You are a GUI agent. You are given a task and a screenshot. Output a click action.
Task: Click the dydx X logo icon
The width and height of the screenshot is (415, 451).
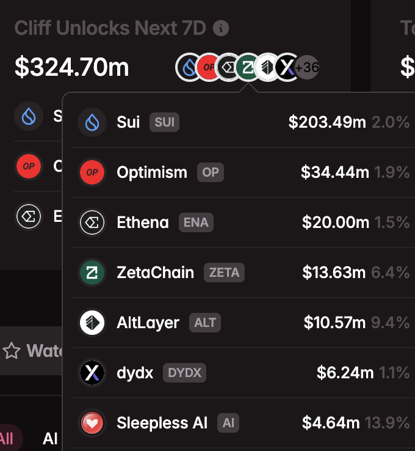point(92,373)
